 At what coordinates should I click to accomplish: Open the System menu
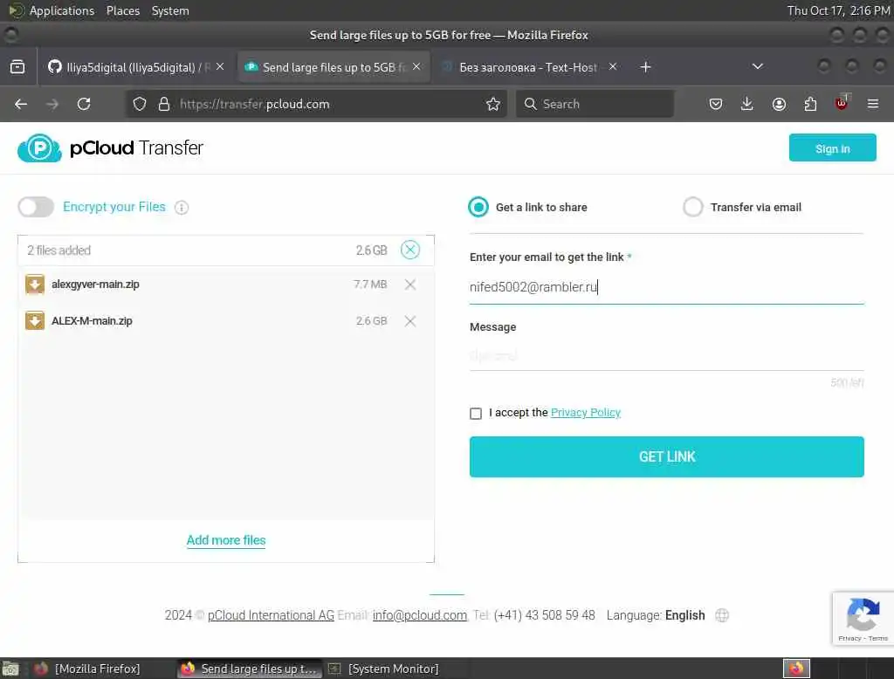point(170,10)
